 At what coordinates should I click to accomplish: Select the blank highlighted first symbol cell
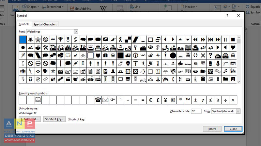coord(23,39)
